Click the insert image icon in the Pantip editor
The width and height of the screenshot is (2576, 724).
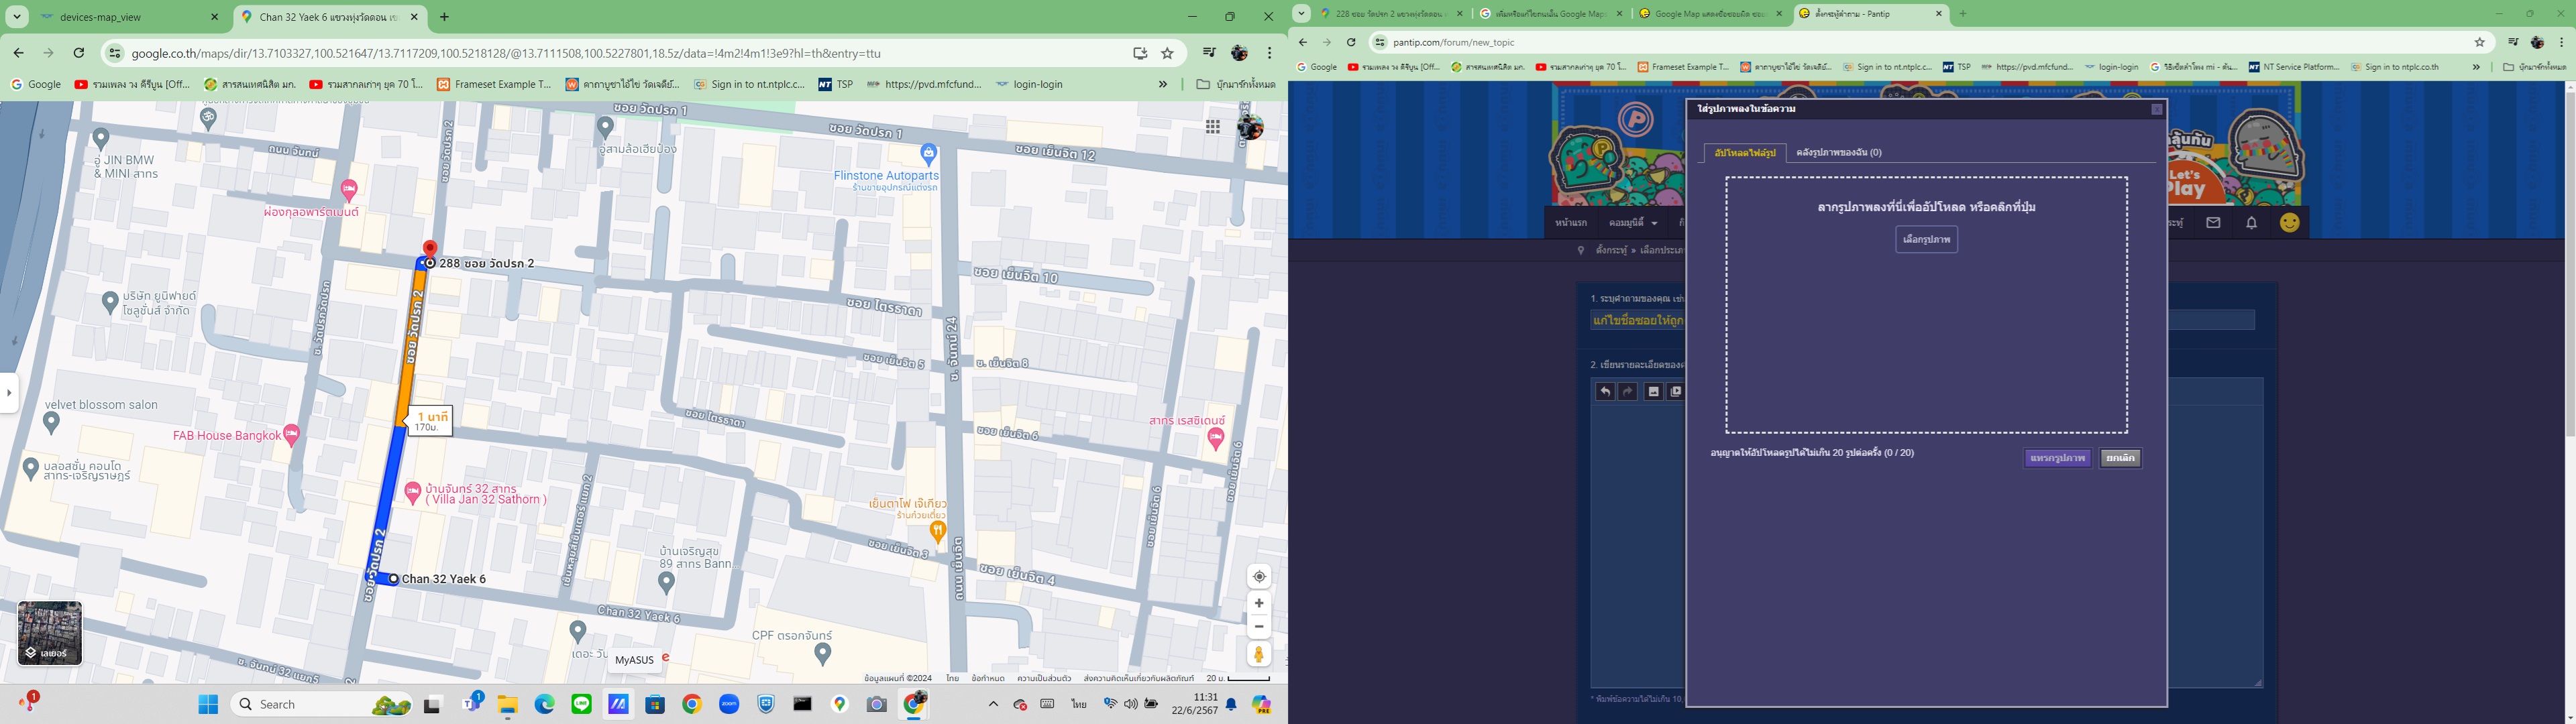point(1653,392)
